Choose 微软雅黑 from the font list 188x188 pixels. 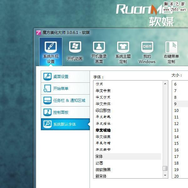point(103,170)
